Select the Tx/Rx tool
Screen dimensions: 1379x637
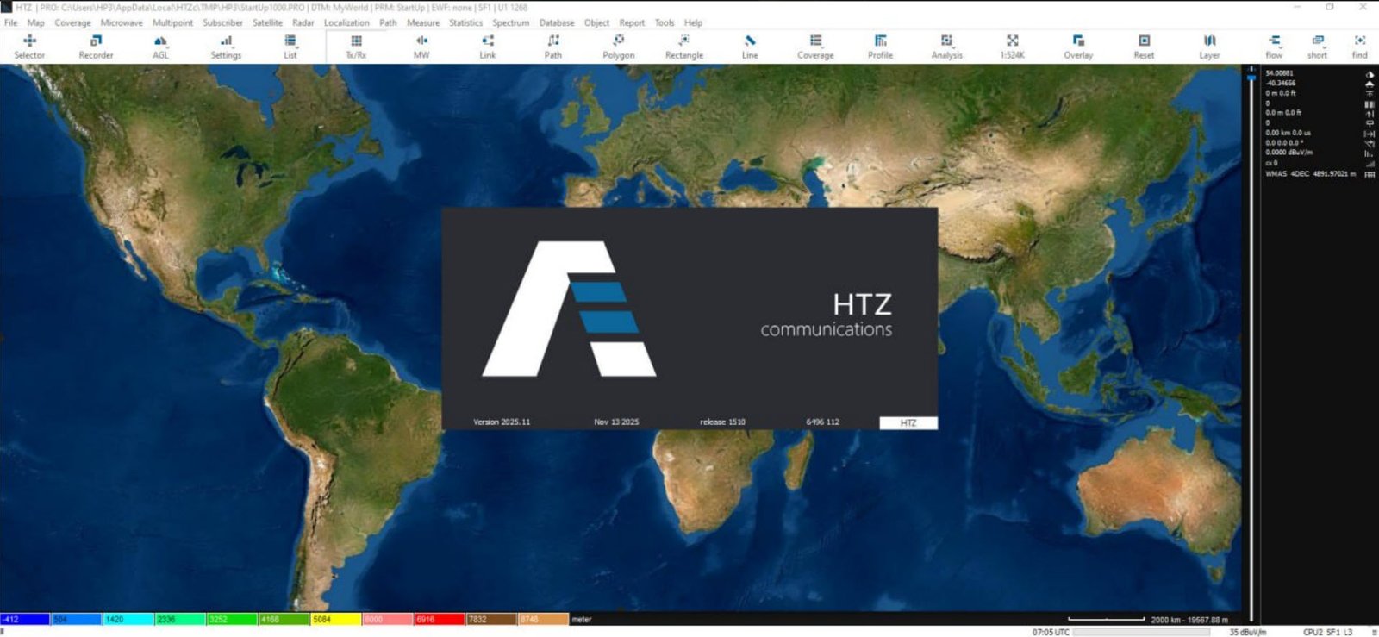(356, 47)
